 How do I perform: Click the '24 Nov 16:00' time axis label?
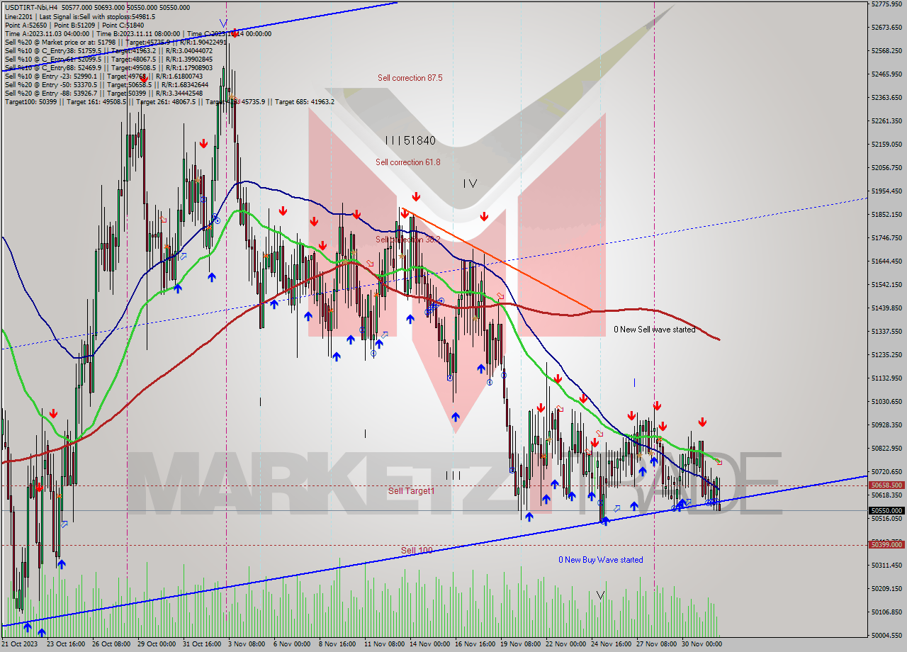[x=611, y=644]
